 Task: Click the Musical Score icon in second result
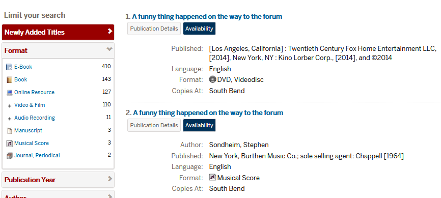coord(213,177)
